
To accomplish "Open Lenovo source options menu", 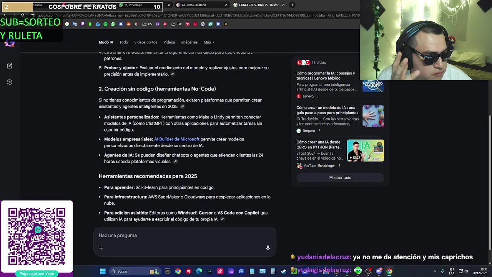I will 318,96.
